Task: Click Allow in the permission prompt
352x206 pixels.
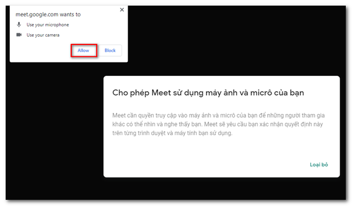Action: pyautogui.click(x=84, y=51)
